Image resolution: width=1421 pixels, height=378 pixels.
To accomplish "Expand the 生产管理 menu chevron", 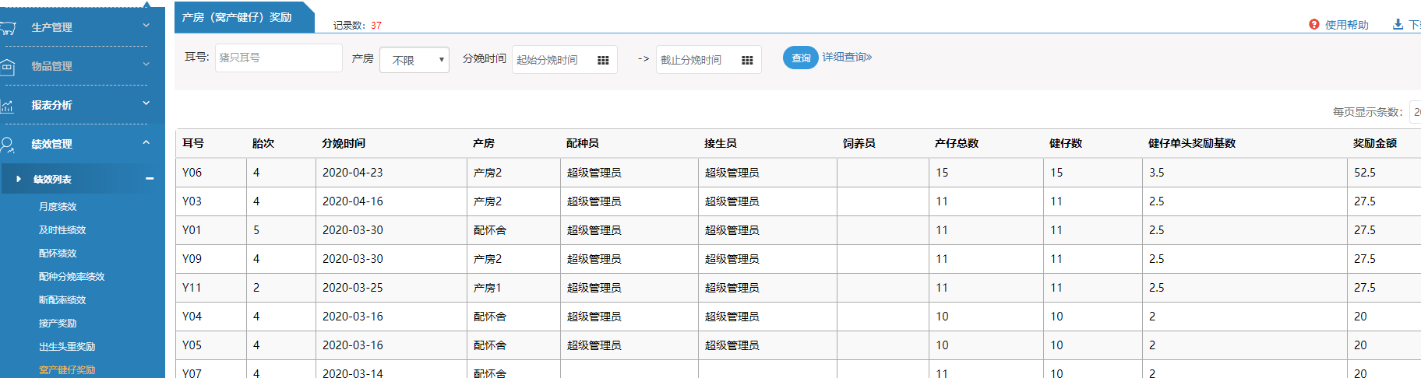I will click(x=146, y=26).
